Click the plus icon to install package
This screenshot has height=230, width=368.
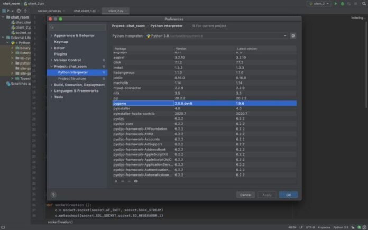[116, 181]
